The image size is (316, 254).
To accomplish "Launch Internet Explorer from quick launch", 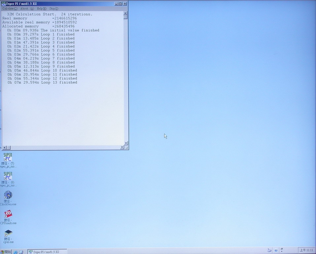I will pos(16,252).
